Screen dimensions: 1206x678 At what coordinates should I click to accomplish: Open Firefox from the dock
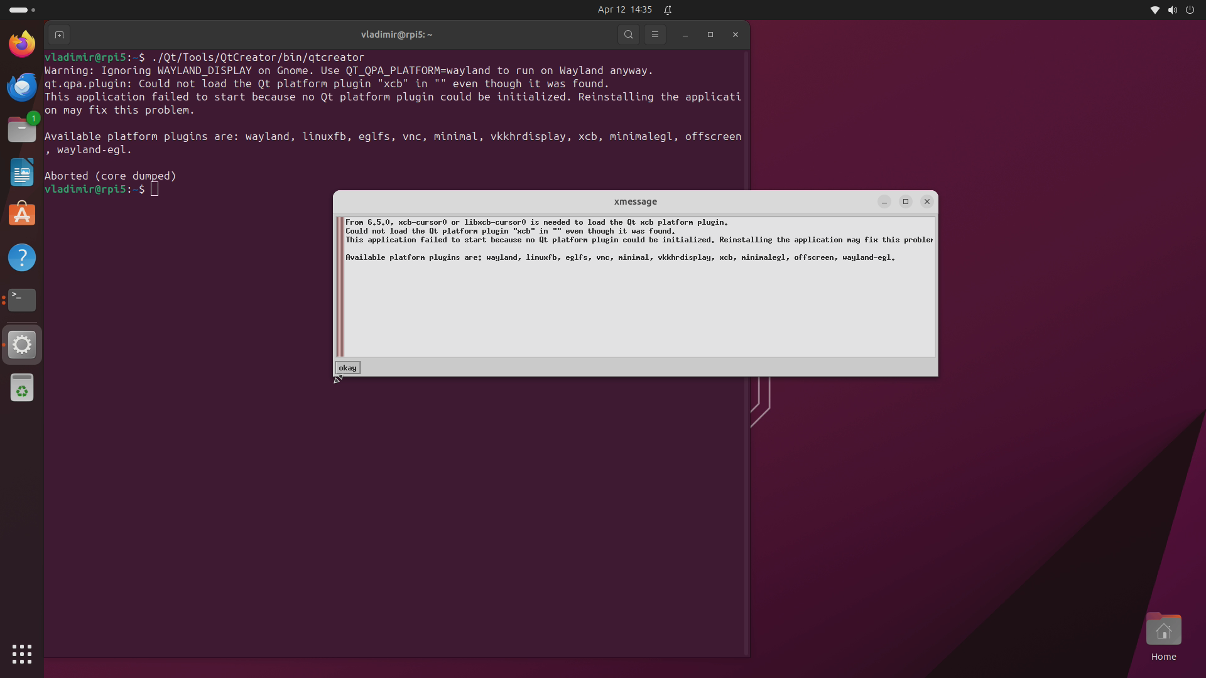click(x=22, y=44)
